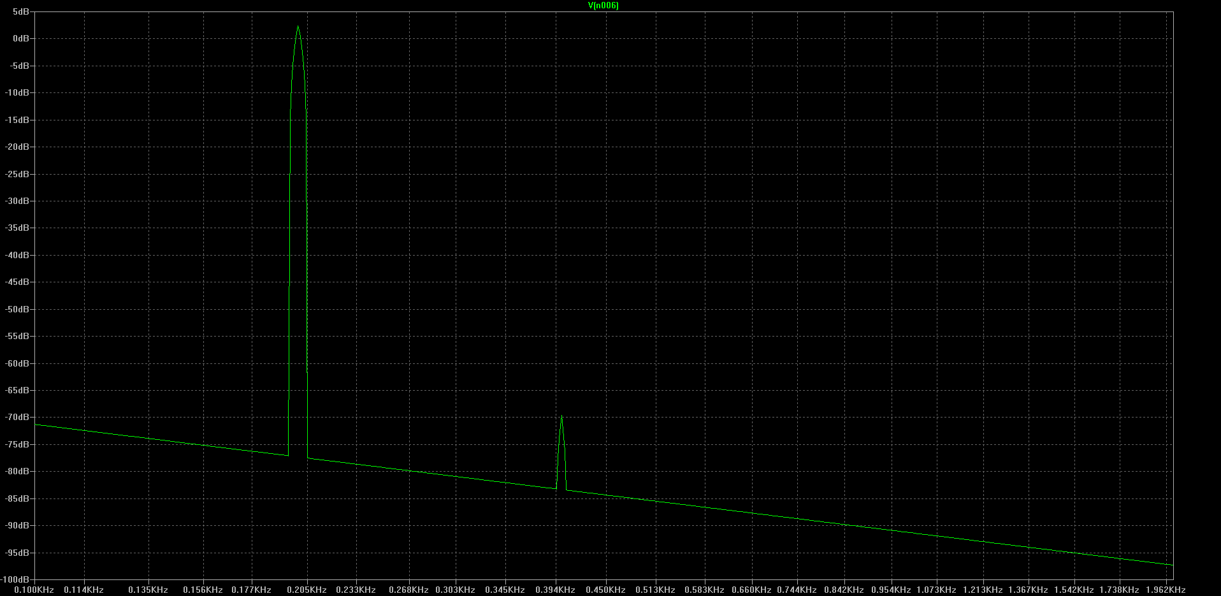1221x596 pixels.
Task: Click the 0.450KHz frequency label
Action: pyautogui.click(x=605, y=590)
